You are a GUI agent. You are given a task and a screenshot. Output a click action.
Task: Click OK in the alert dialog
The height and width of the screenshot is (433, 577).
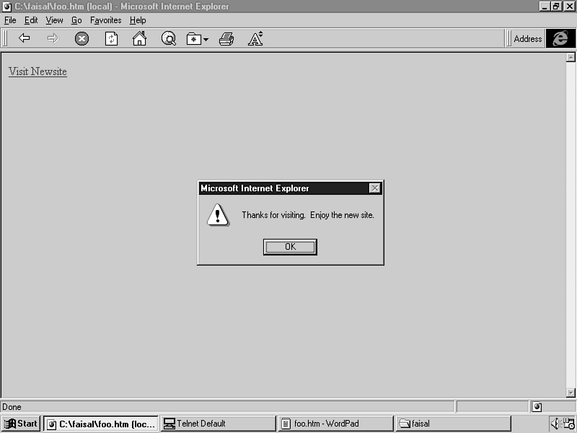point(290,247)
